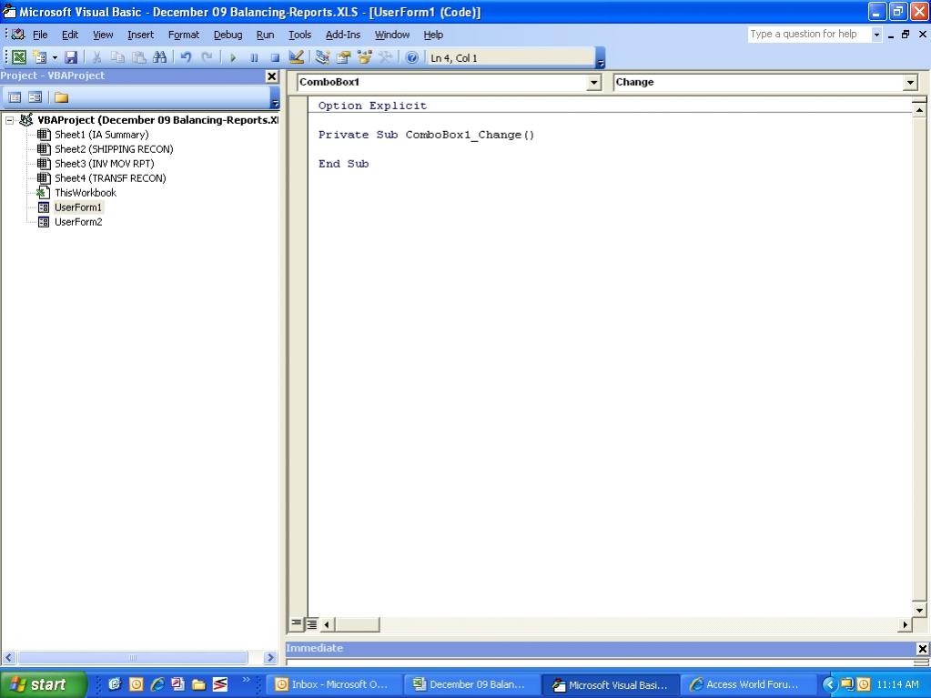
Task: Click the Option Explicit code line
Action: click(x=372, y=106)
